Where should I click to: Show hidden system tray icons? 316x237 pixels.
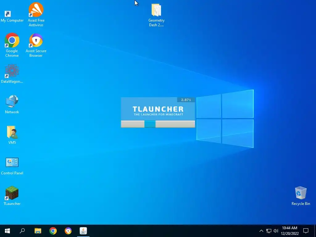[x=261, y=231]
